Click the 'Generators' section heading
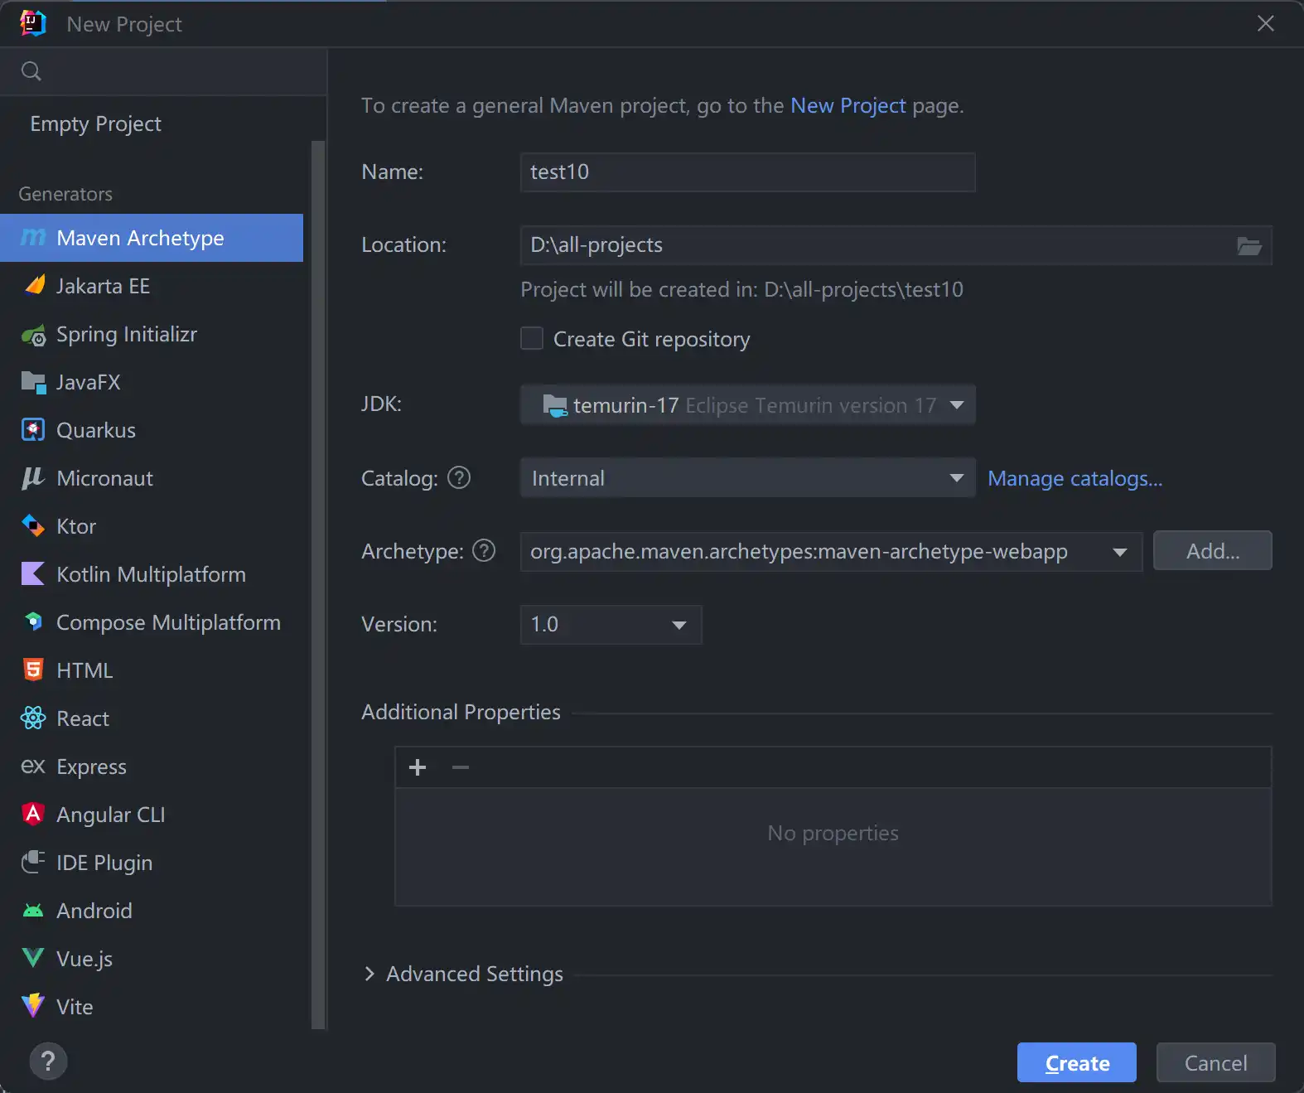 tap(65, 194)
